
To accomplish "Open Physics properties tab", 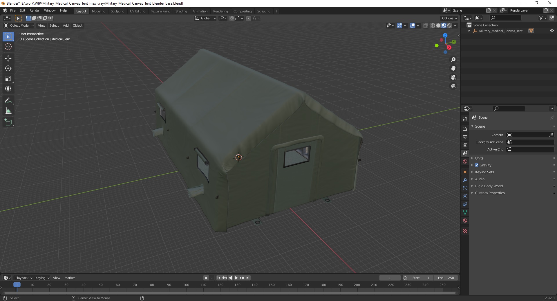I will (465, 196).
